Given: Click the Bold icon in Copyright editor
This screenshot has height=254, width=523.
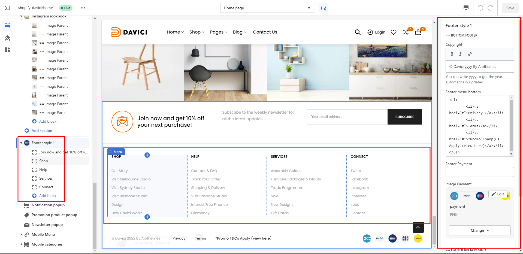Looking at the screenshot, I should coord(452,54).
